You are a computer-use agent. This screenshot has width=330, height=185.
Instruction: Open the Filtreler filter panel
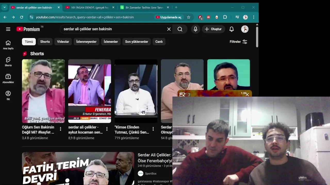[x=238, y=42]
